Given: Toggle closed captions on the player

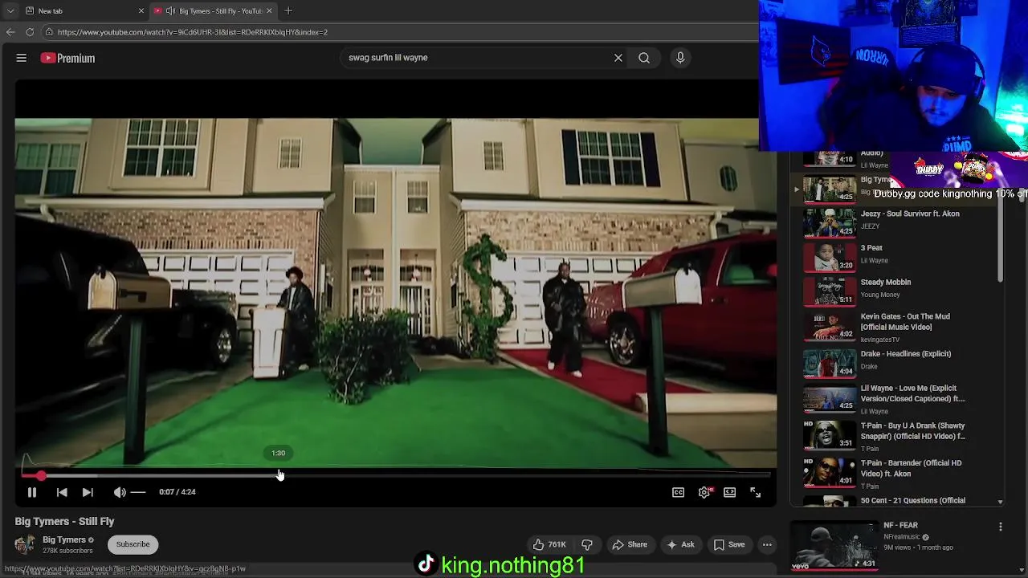Looking at the screenshot, I should click(x=679, y=492).
